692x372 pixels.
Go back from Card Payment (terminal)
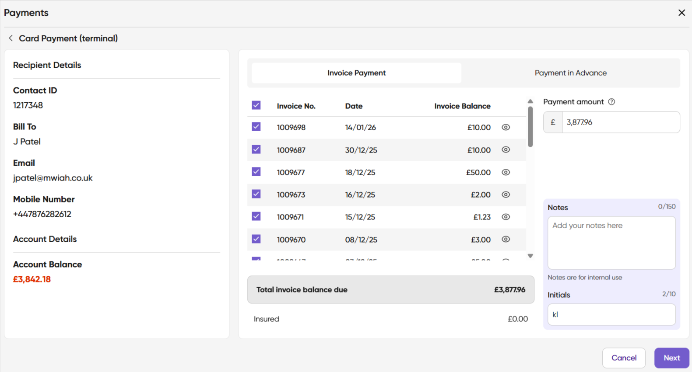pos(11,38)
